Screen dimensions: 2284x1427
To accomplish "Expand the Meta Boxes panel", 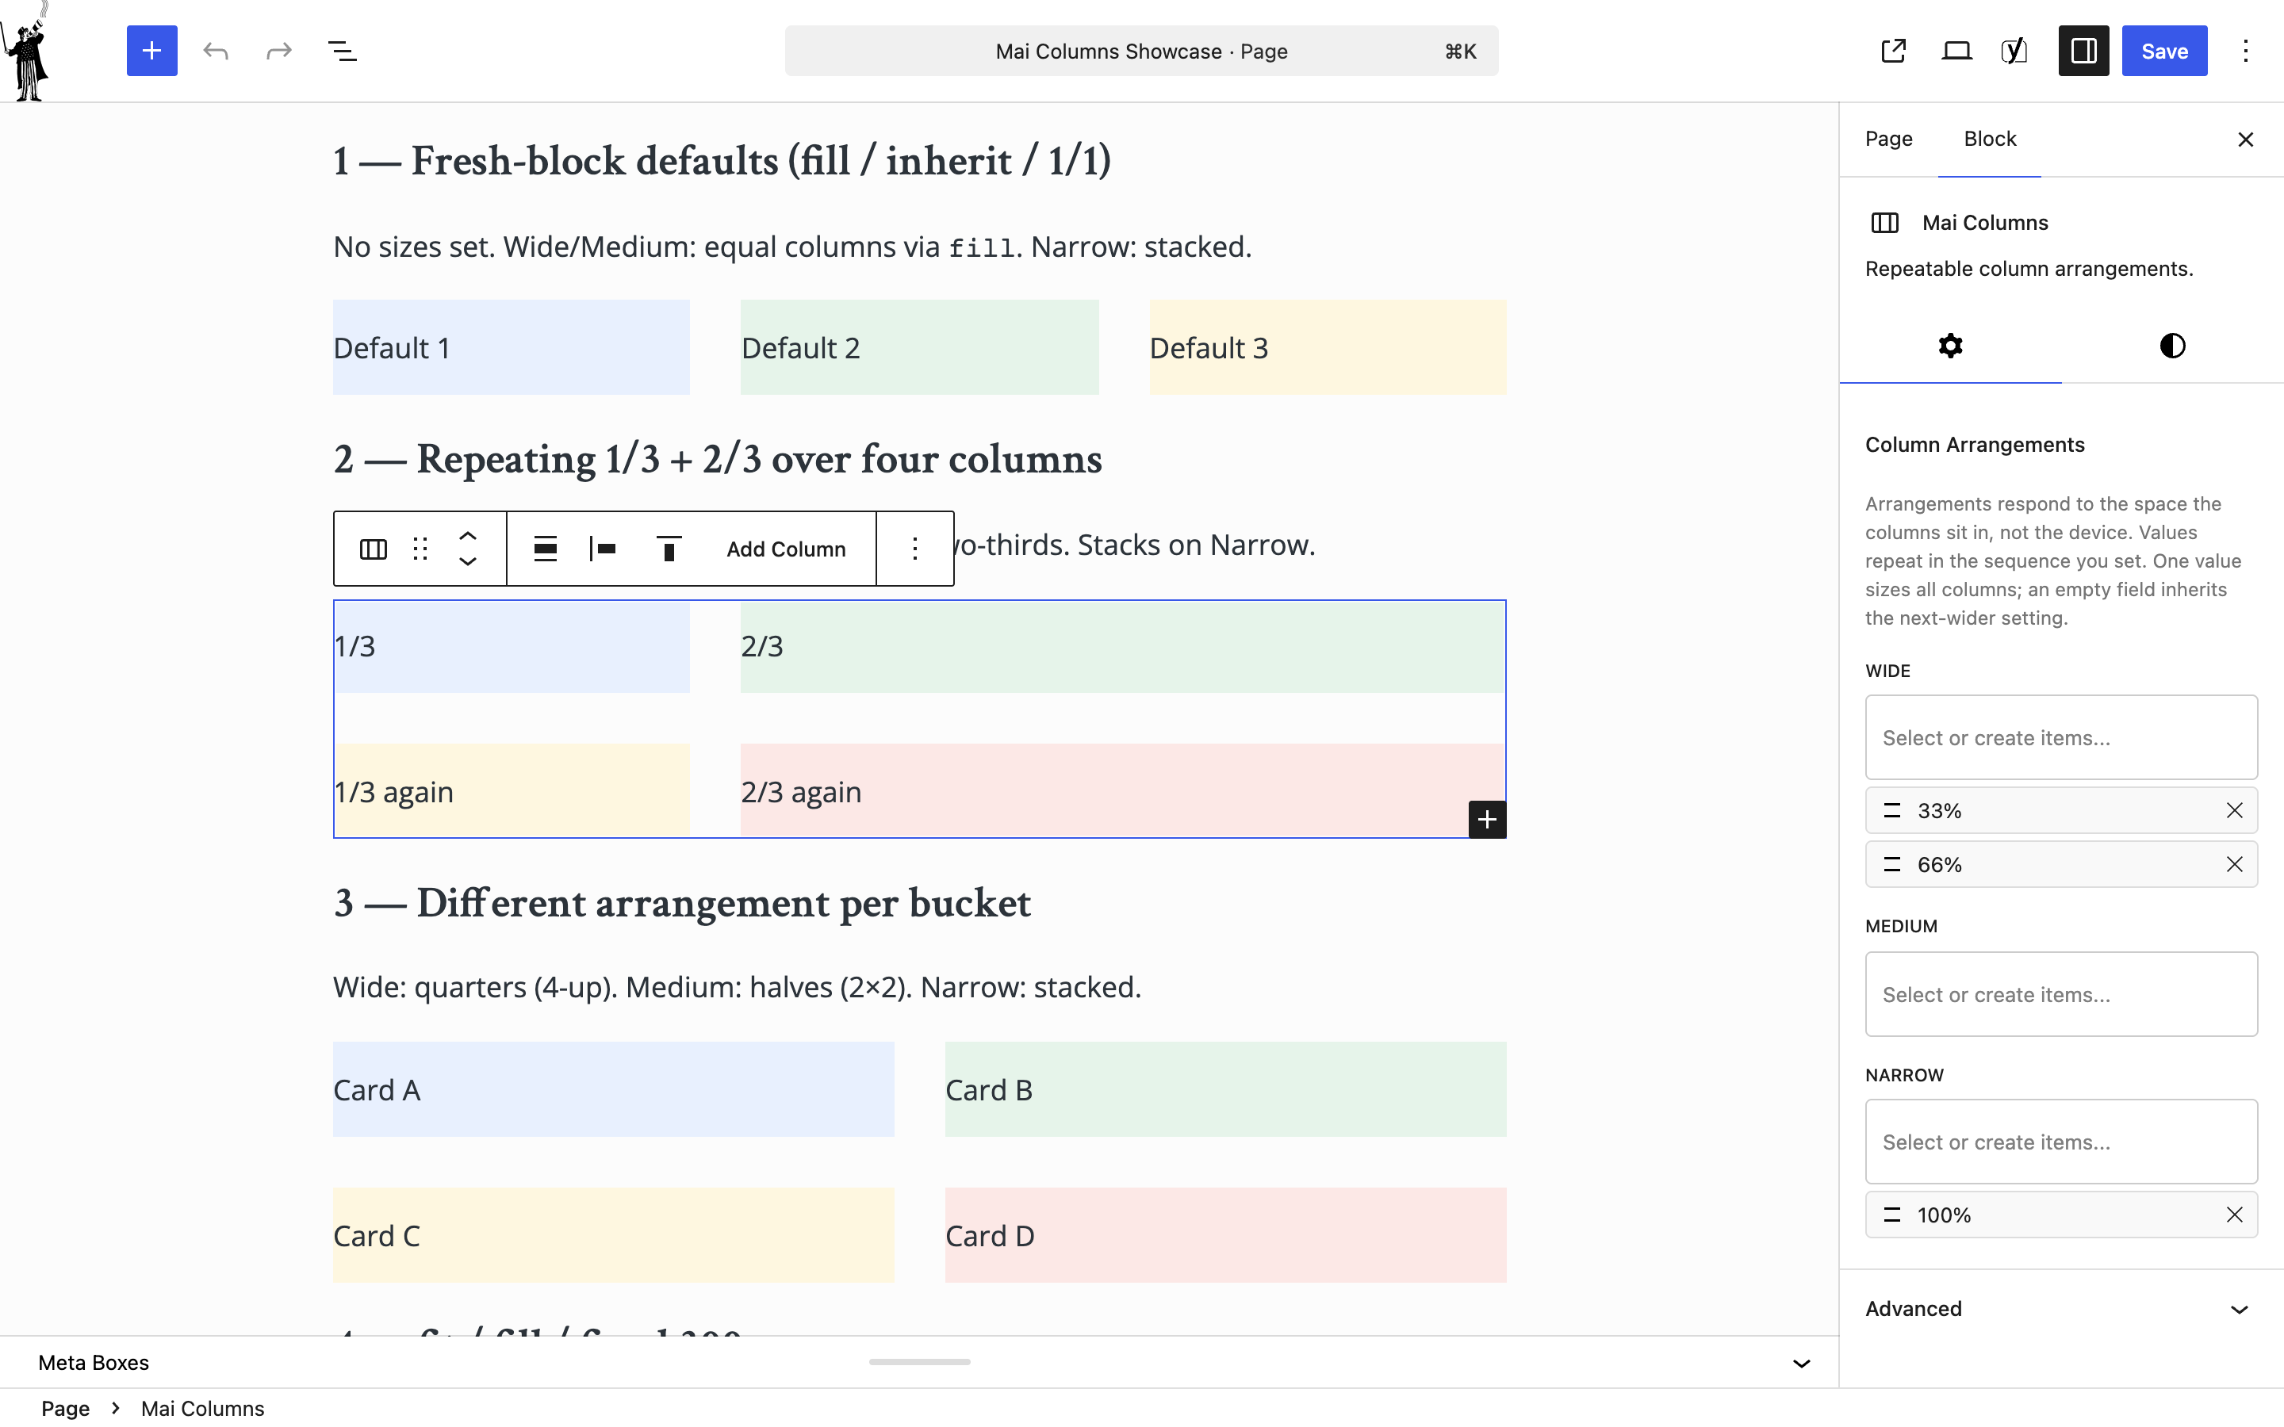I will tap(1801, 1362).
